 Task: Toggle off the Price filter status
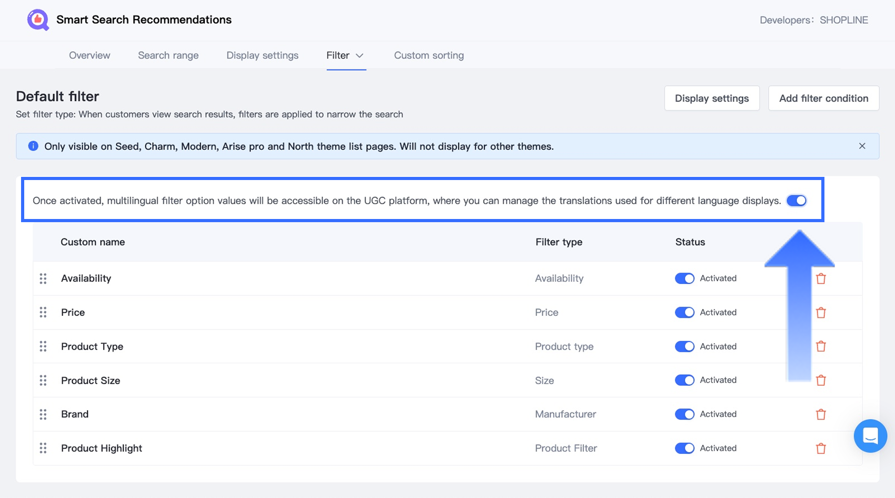pos(684,313)
